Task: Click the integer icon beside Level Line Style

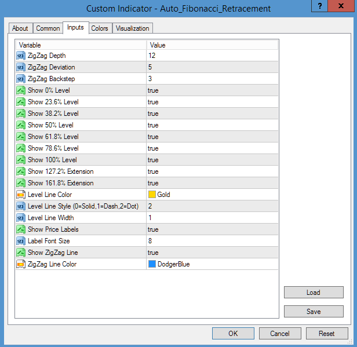Action: tap(21, 207)
